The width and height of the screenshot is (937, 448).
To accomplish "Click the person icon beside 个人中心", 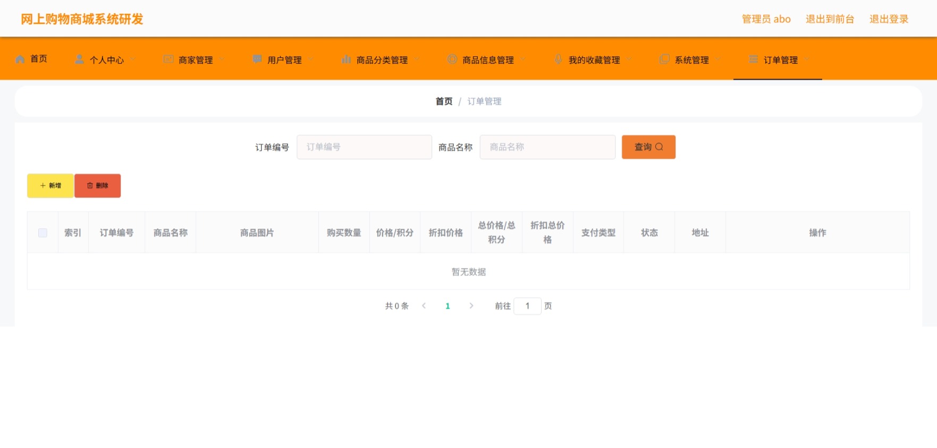I will click(x=79, y=59).
